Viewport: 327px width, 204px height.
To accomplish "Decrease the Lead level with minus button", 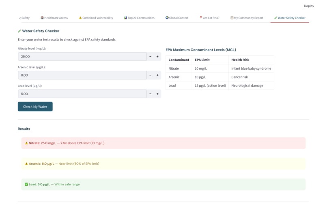I will click(x=151, y=94).
